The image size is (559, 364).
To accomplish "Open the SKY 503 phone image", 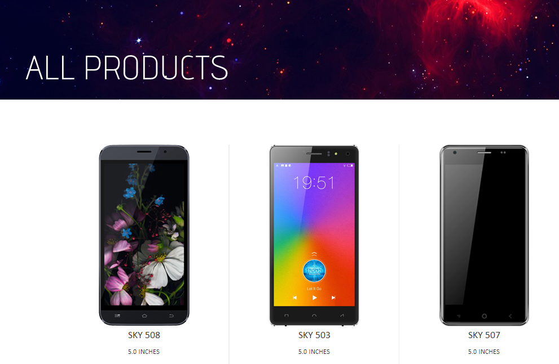I will (x=314, y=235).
